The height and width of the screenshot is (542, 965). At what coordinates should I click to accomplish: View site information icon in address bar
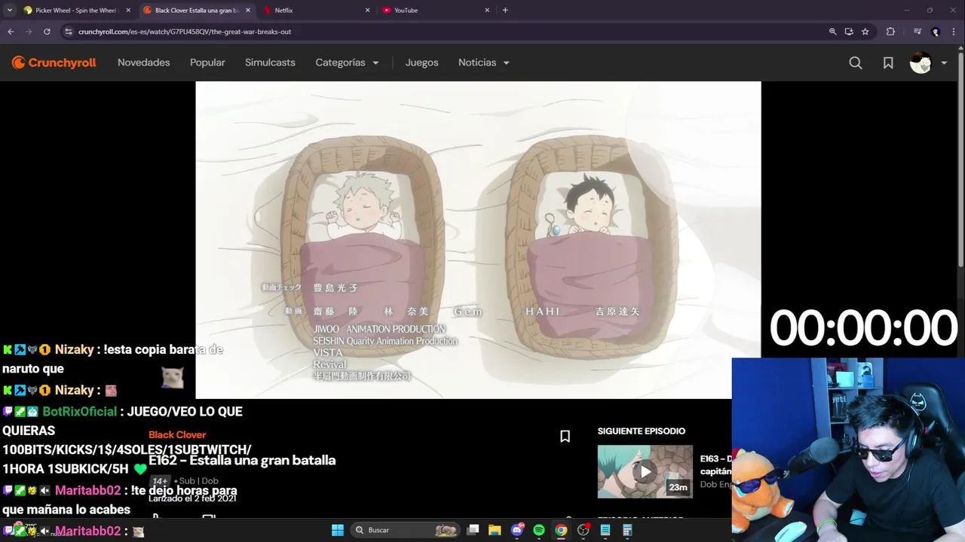[x=68, y=32]
